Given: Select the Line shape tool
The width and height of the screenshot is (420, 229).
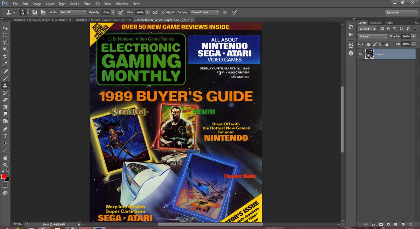Looking at the screenshot, I should tap(5, 150).
